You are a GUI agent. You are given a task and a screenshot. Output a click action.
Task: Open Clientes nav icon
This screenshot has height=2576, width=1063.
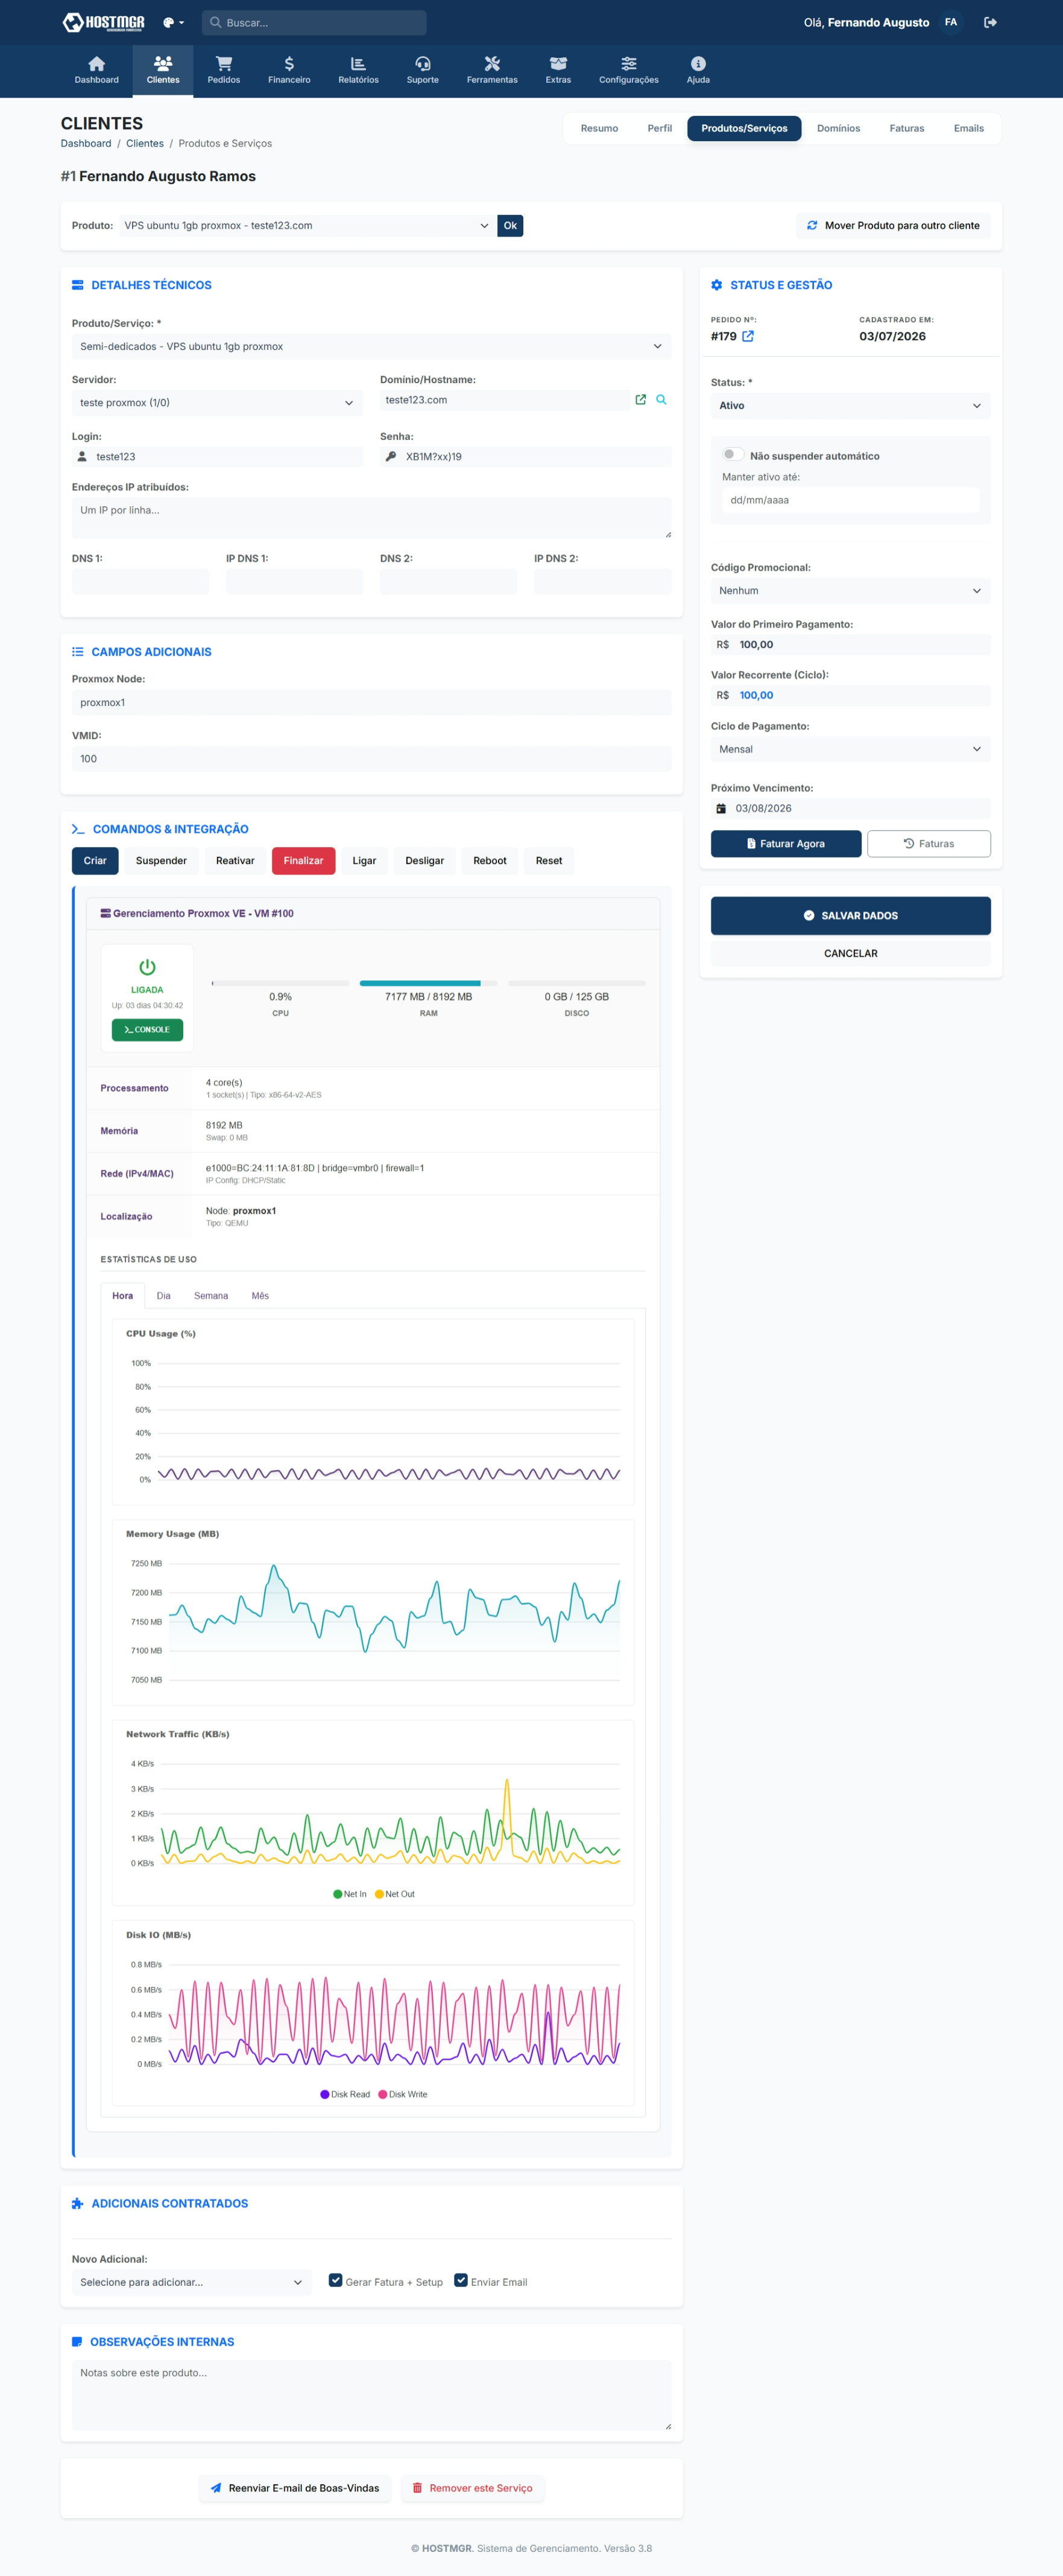pos(163,63)
